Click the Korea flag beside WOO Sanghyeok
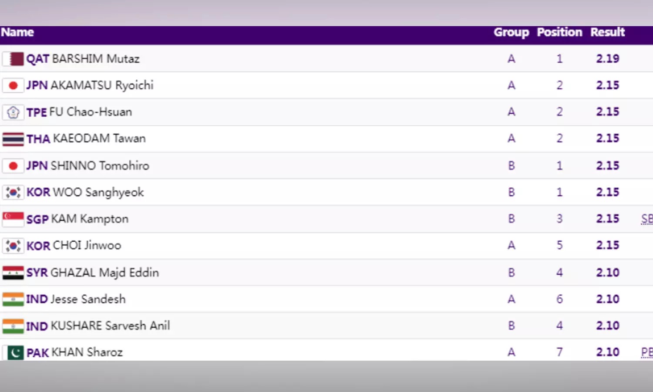 tap(13, 192)
